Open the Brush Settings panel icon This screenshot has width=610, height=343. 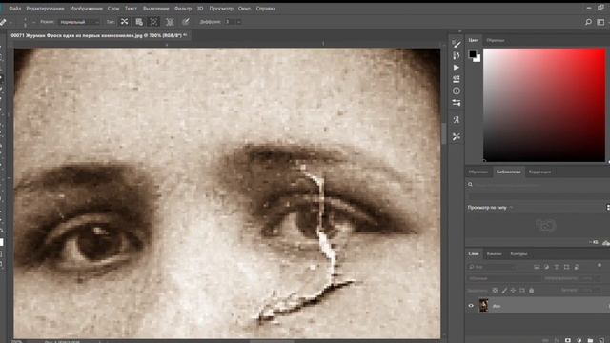[x=457, y=43]
